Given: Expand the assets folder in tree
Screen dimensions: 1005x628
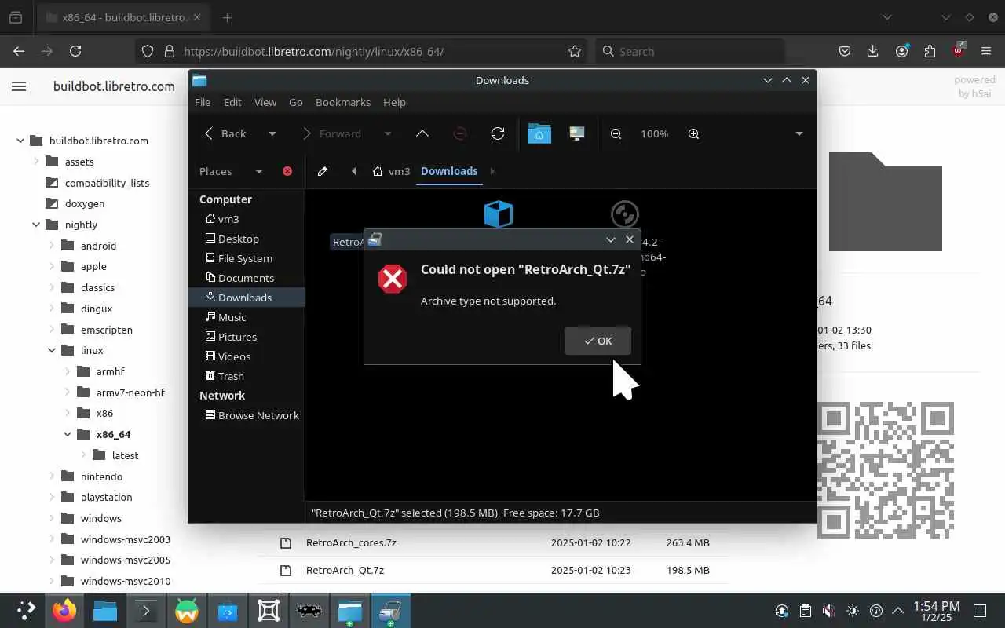Looking at the screenshot, I should pyautogui.click(x=36, y=162).
